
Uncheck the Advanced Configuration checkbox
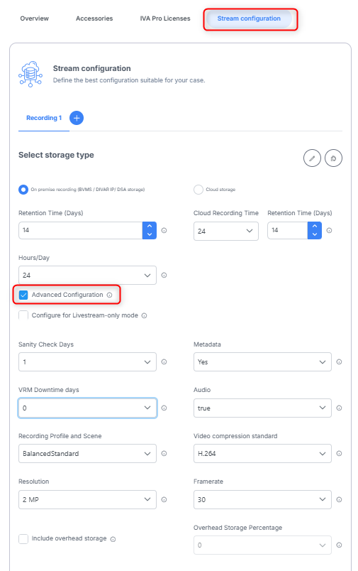[x=23, y=295]
